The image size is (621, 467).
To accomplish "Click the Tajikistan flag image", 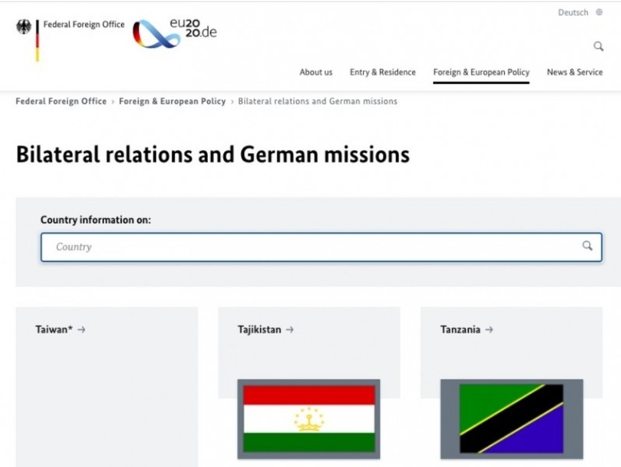I will (309, 418).
